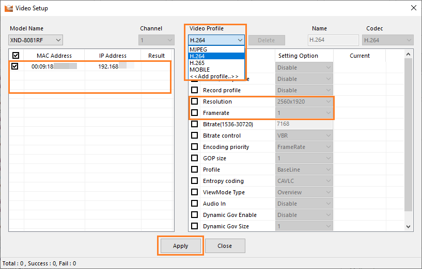Click the IP Address column header
Viewport: 422px width, 269px height.
coord(113,56)
